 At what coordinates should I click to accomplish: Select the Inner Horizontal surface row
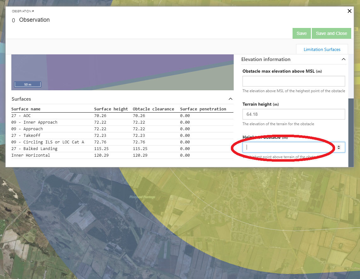[123, 155]
